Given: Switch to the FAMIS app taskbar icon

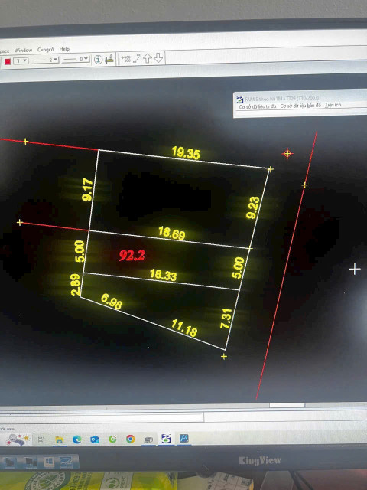Looking at the screenshot, I should 166,439.
